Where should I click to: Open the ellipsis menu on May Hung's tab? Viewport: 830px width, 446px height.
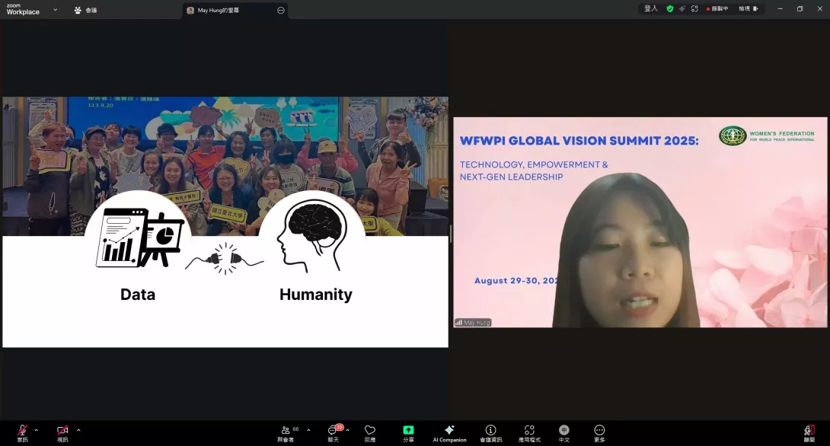click(x=280, y=10)
